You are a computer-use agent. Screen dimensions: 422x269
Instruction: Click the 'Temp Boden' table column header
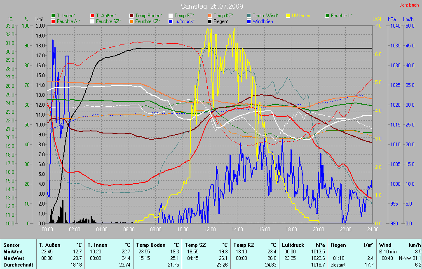coord(150,245)
